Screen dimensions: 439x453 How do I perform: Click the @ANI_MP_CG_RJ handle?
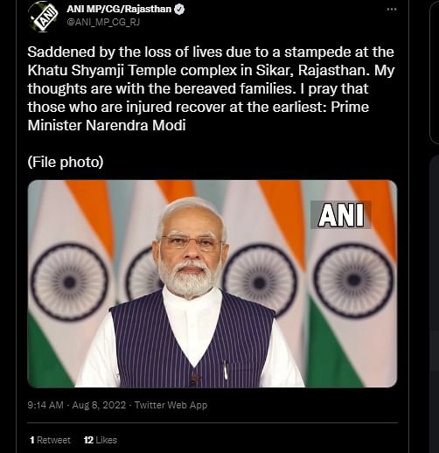click(x=103, y=22)
